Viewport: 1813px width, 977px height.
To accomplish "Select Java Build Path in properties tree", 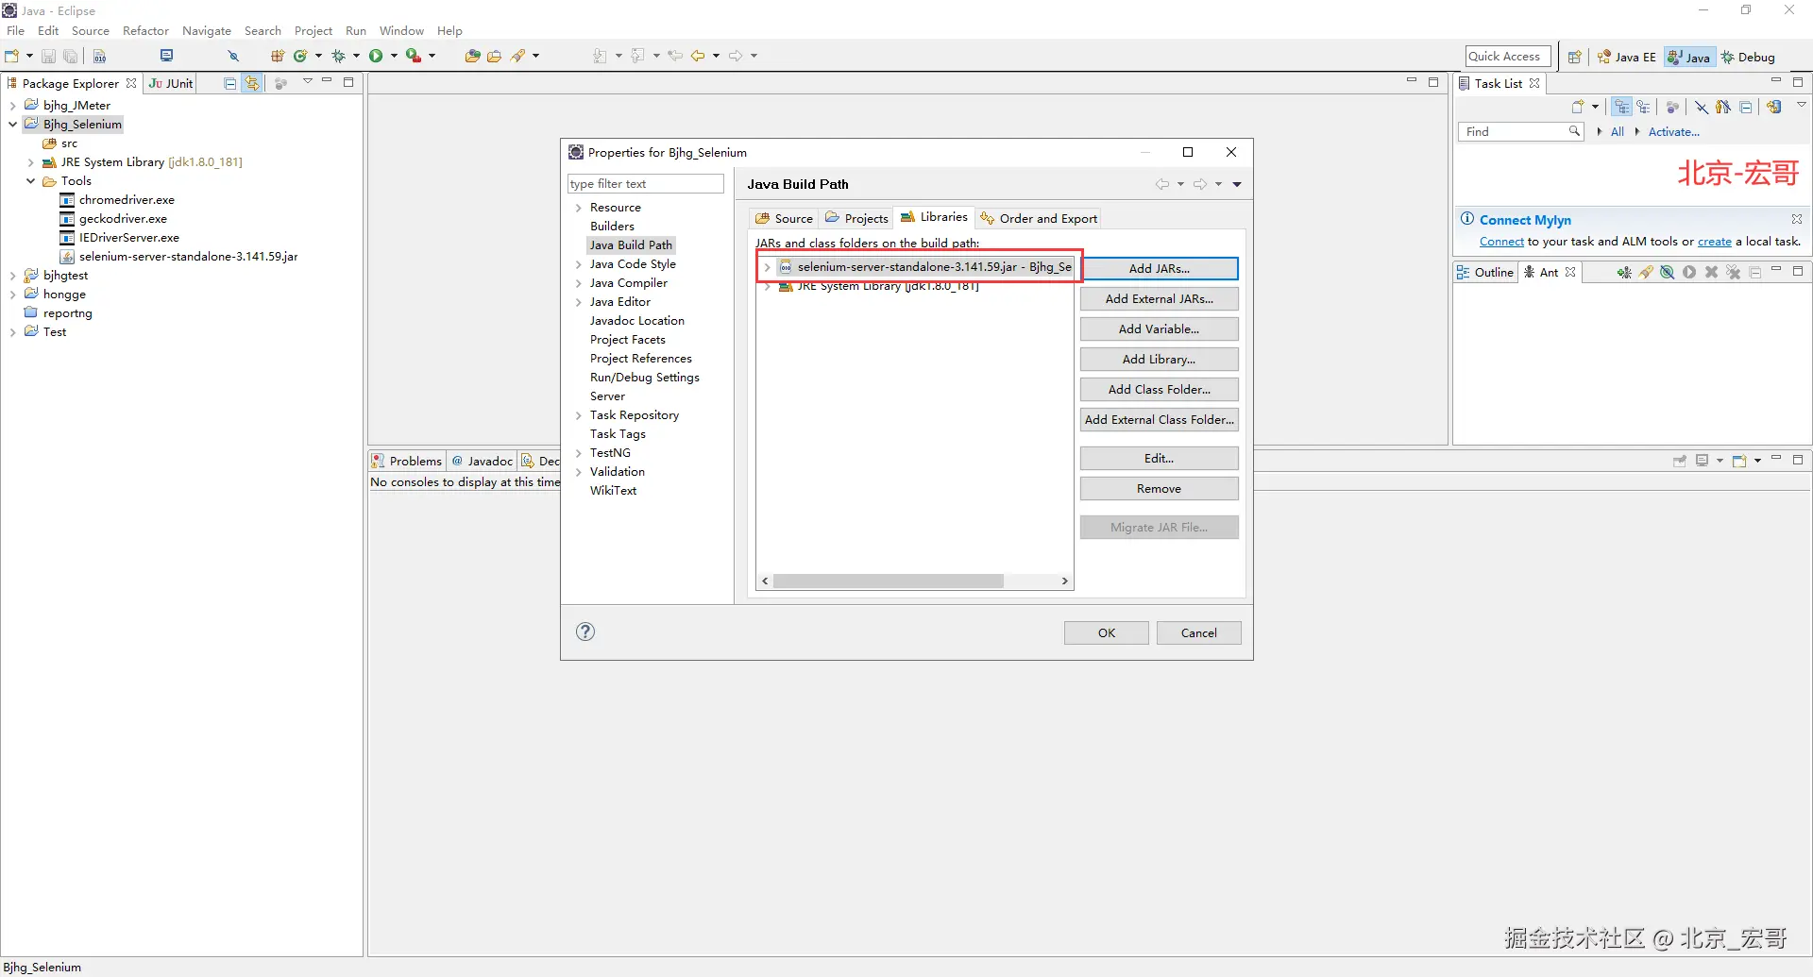I will pos(631,245).
